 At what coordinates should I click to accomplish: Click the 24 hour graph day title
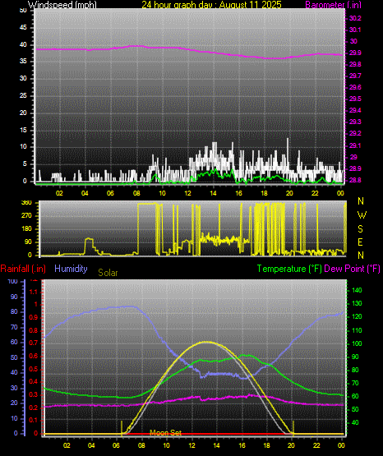211,5
